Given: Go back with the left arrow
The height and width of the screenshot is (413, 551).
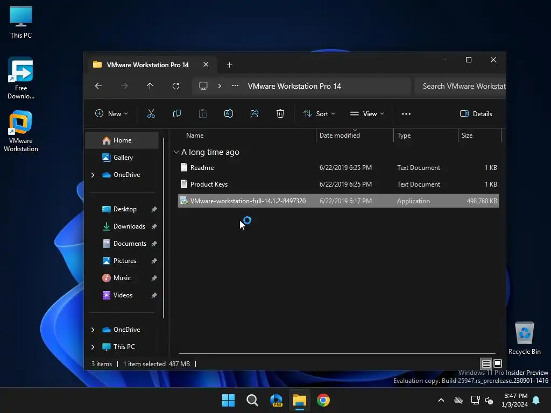Looking at the screenshot, I should (98, 86).
